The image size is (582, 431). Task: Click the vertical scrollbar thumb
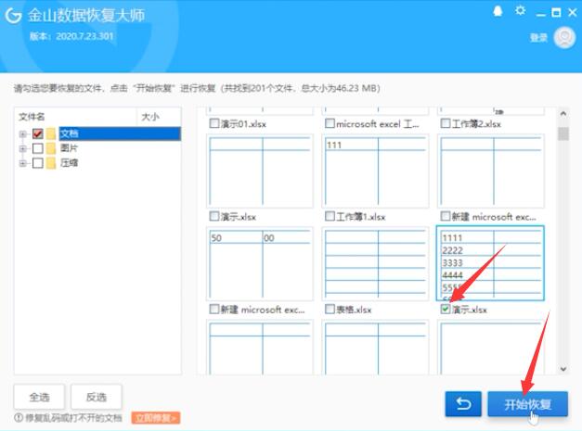(563, 133)
